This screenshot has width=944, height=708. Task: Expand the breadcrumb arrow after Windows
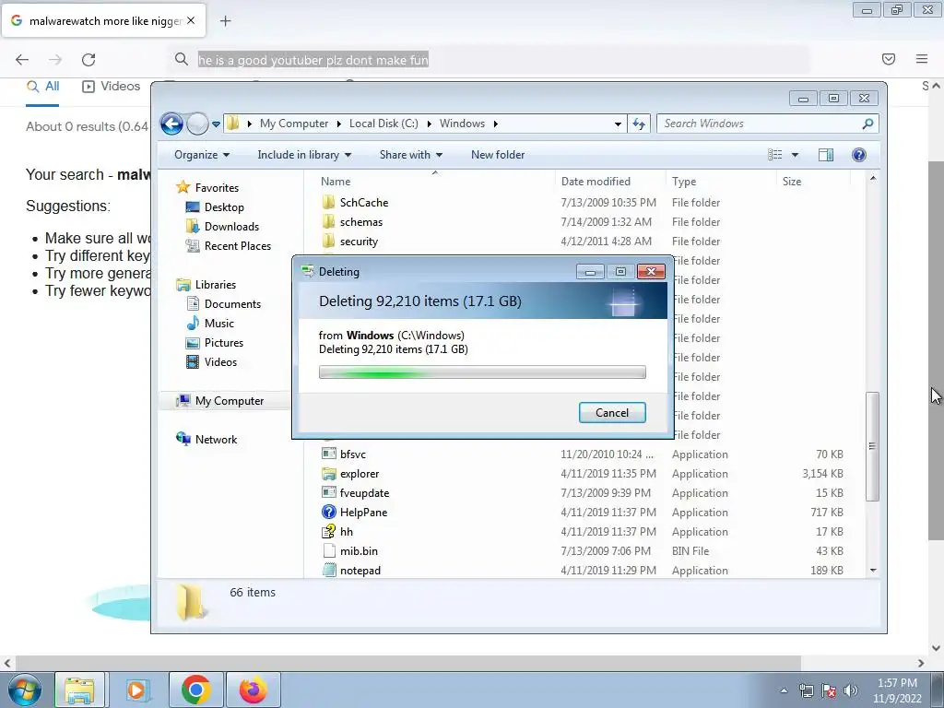tap(495, 124)
